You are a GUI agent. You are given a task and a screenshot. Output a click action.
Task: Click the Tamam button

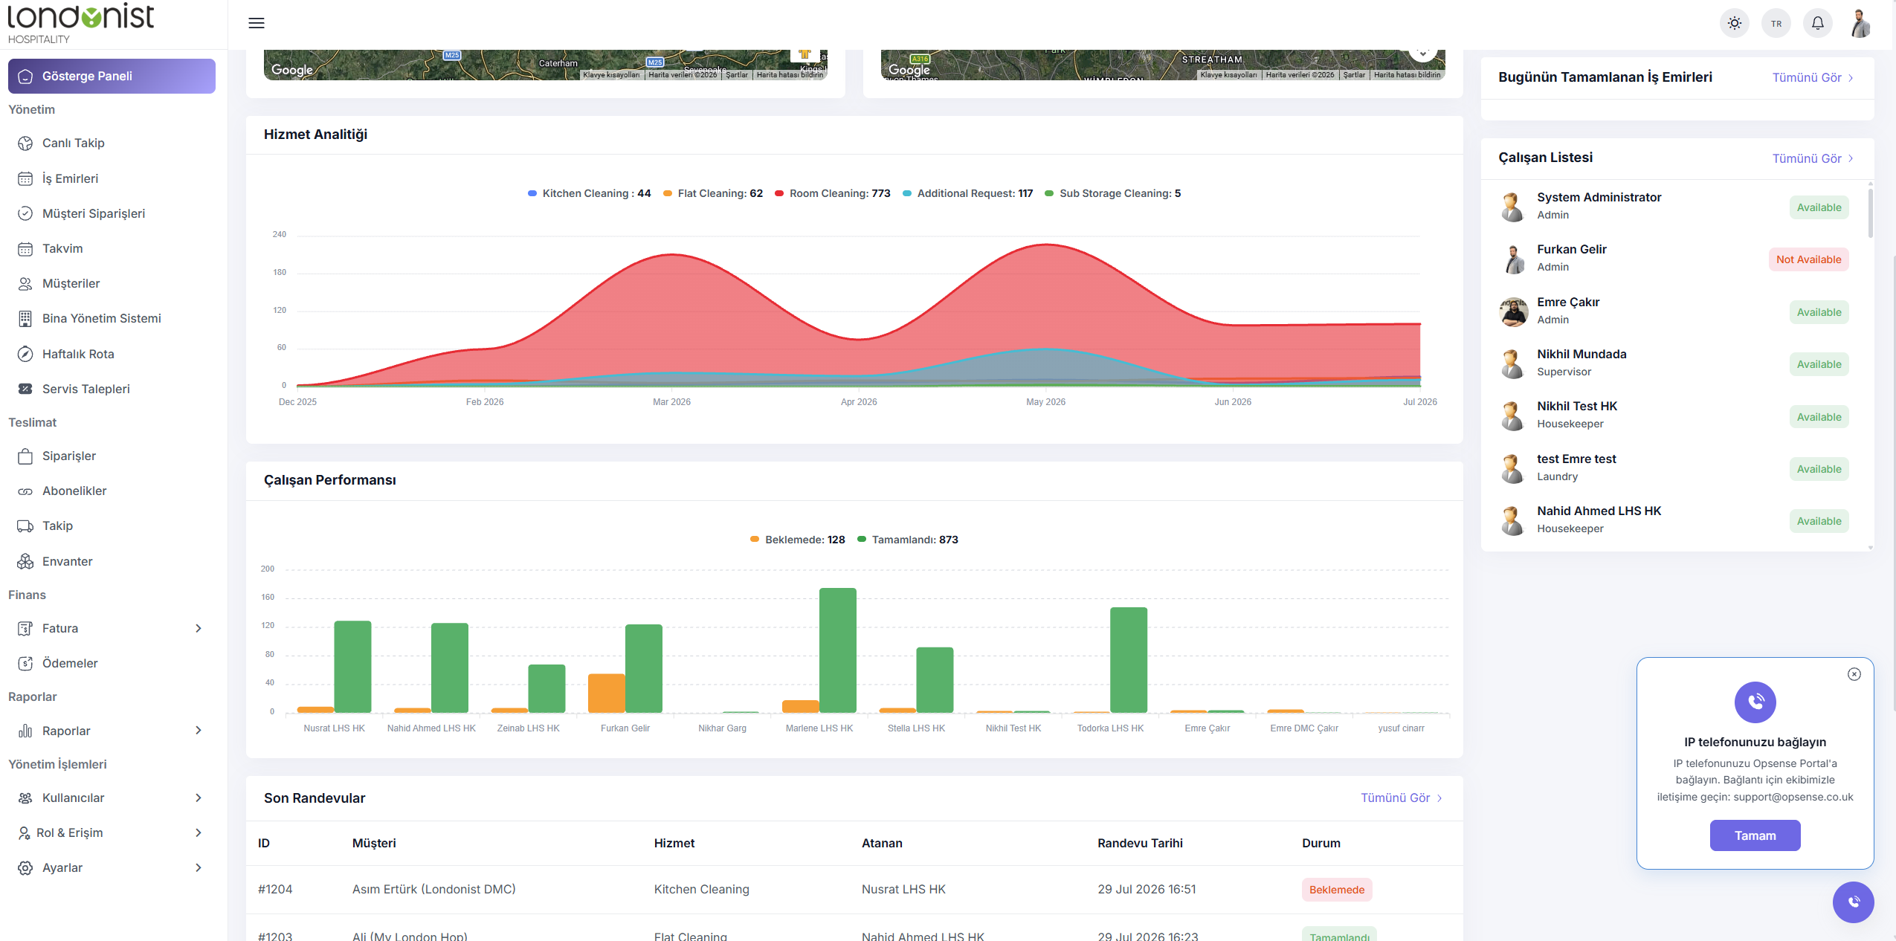pyautogui.click(x=1755, y=835)
